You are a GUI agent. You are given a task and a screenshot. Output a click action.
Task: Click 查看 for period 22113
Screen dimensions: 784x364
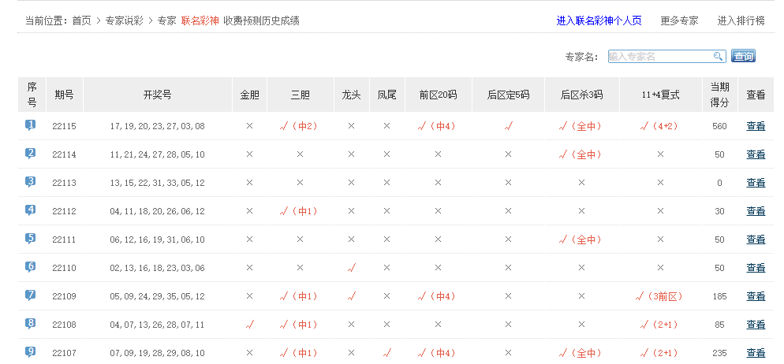pos(756,183)
